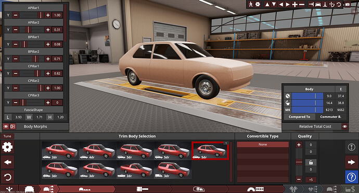Raise Quality with the plus button

point(299,145)
